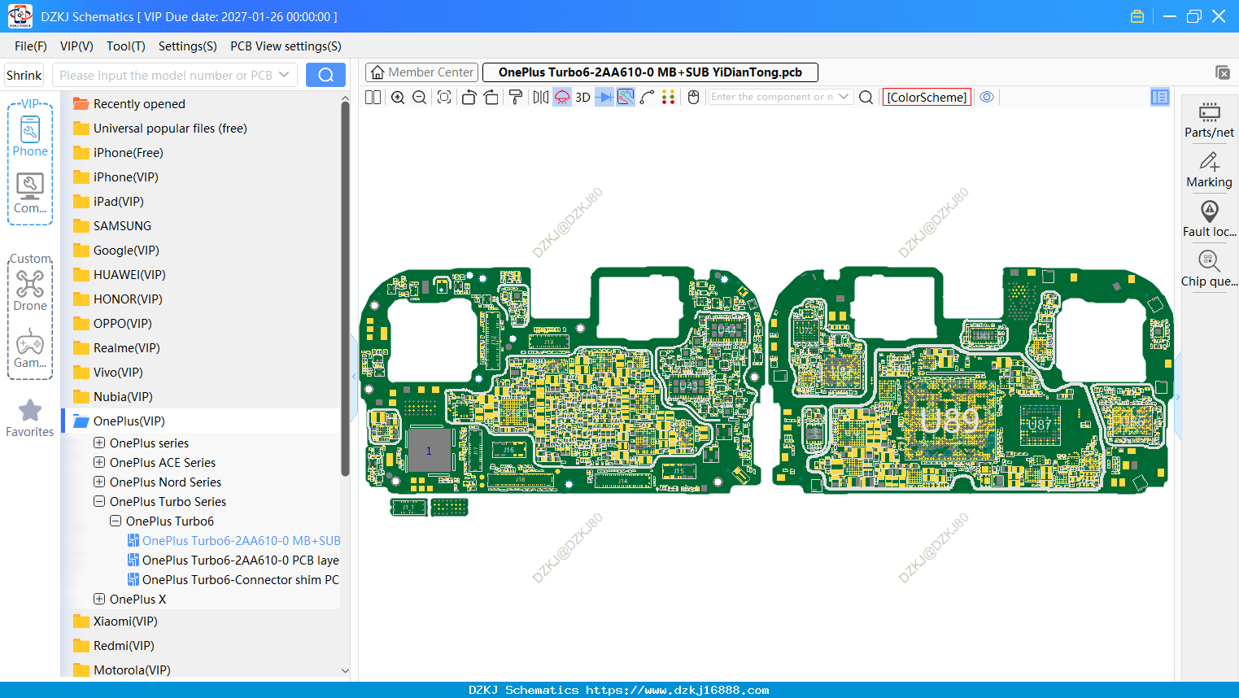Collapse the OnePlus Turbo Series node
This screenshot has height=698, width=1239.
click(x=99, y=501)
